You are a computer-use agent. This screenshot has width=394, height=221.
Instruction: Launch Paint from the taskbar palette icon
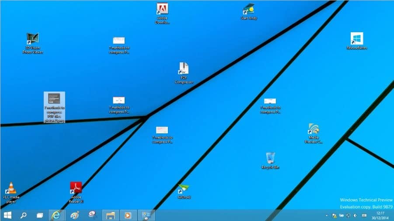click(75, 215)
